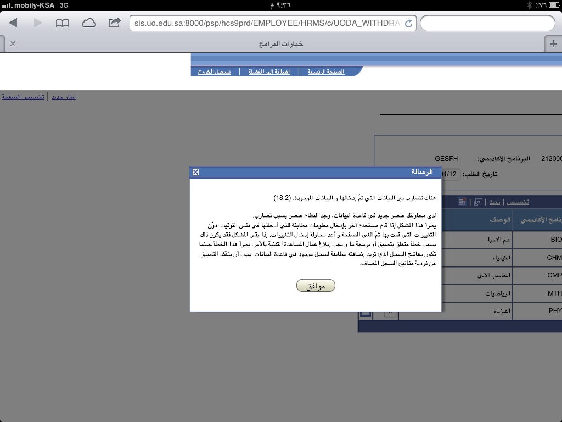
Task: Tap the empty Safari search field
Action: pyautogui.click(x=487, y=23)
